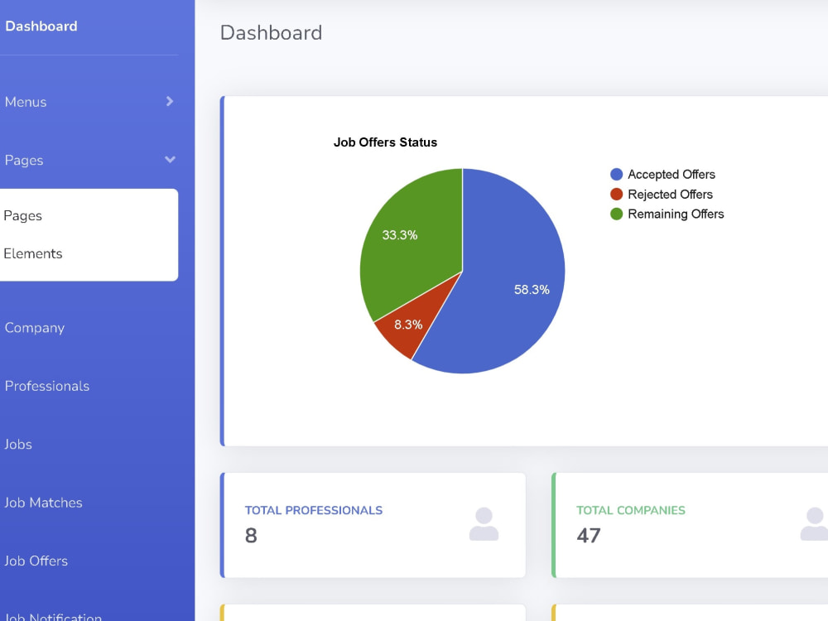828x621 pixels.
Task: Select Elements submenu entry
Action: 33,253
